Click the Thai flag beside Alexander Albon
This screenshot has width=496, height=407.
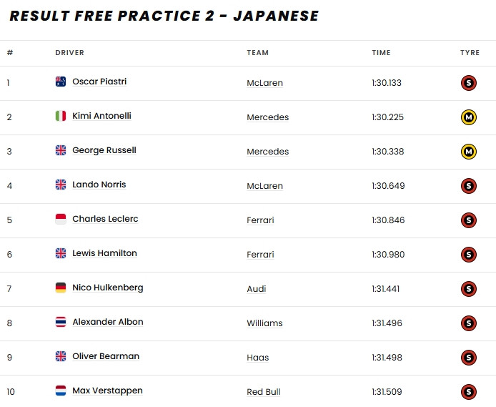[x=61, y=322]
